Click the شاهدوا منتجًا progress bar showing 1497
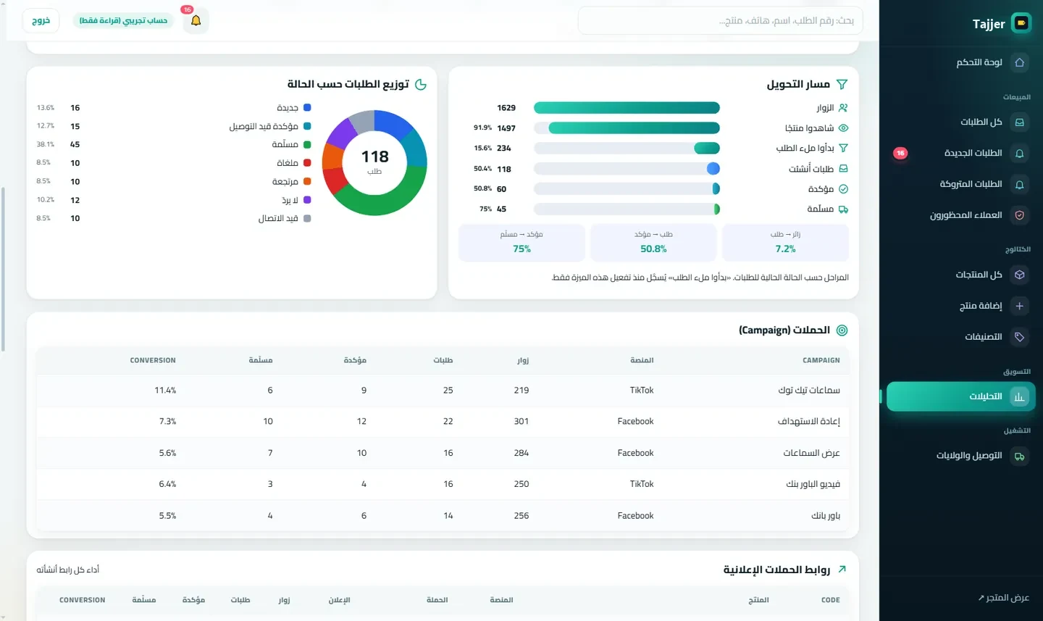1043x621 pixels. pyautogui.click(x=627, y=128)
